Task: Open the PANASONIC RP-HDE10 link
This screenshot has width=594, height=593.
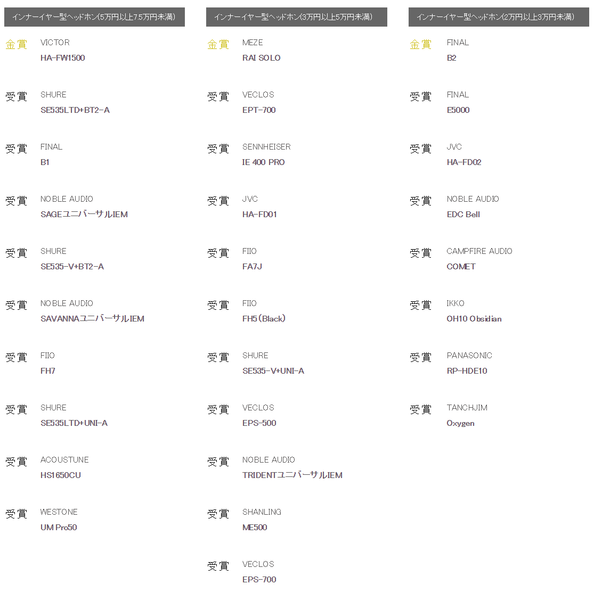Action: click(x=467, y=371)
